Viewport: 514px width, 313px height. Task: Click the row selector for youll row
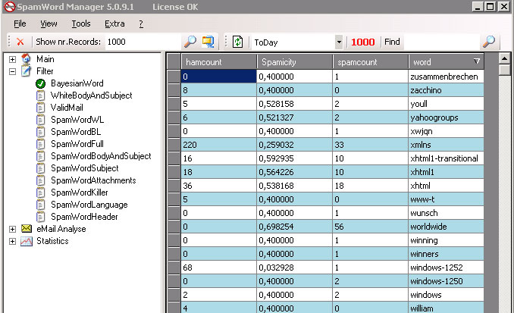tap(174, 104)
